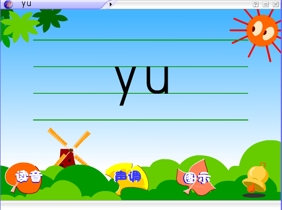The width and height of the screenshot is (282, 210).
Task: Close the yu lesson window
Action: [276, 4]
